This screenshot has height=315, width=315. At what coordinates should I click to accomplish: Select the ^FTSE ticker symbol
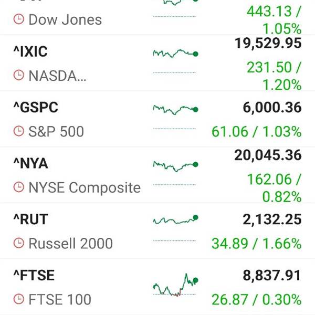[34, 275]
